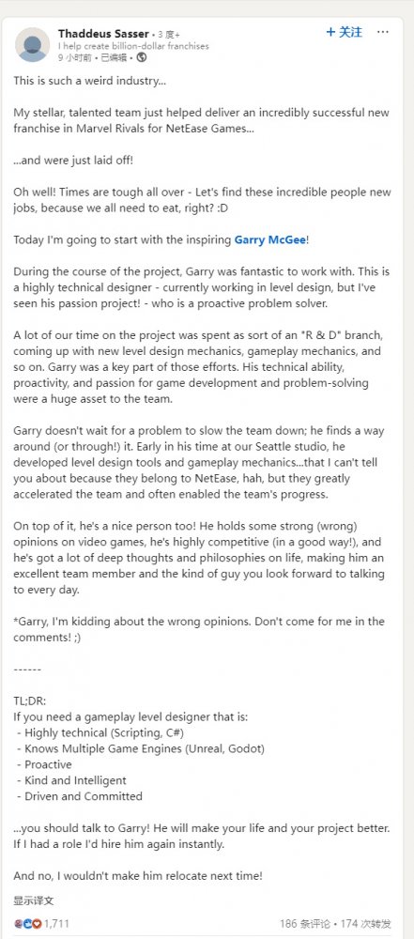
Task: Click the opening line 'This is such a weird industry'
Action: click(90, 81)
